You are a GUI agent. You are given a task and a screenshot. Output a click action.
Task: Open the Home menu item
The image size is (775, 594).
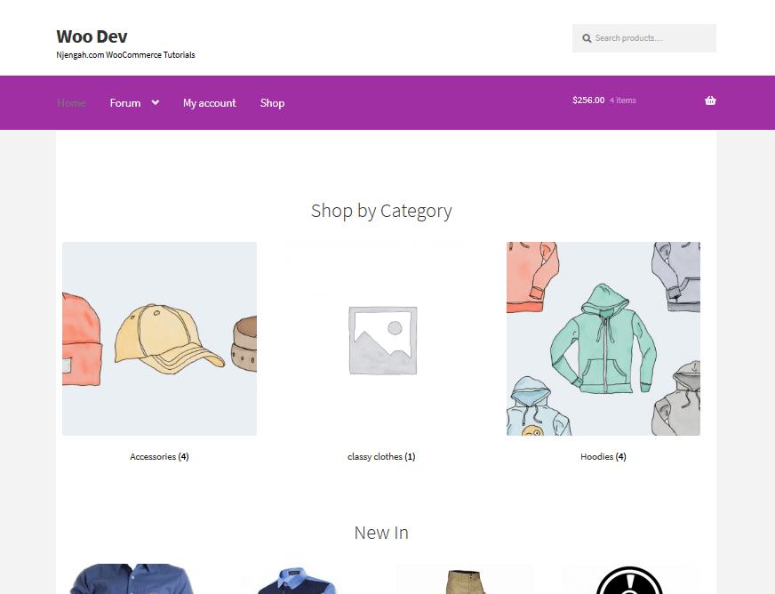tap(71, 103)
